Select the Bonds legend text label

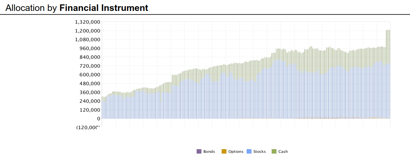coord(209,151)
